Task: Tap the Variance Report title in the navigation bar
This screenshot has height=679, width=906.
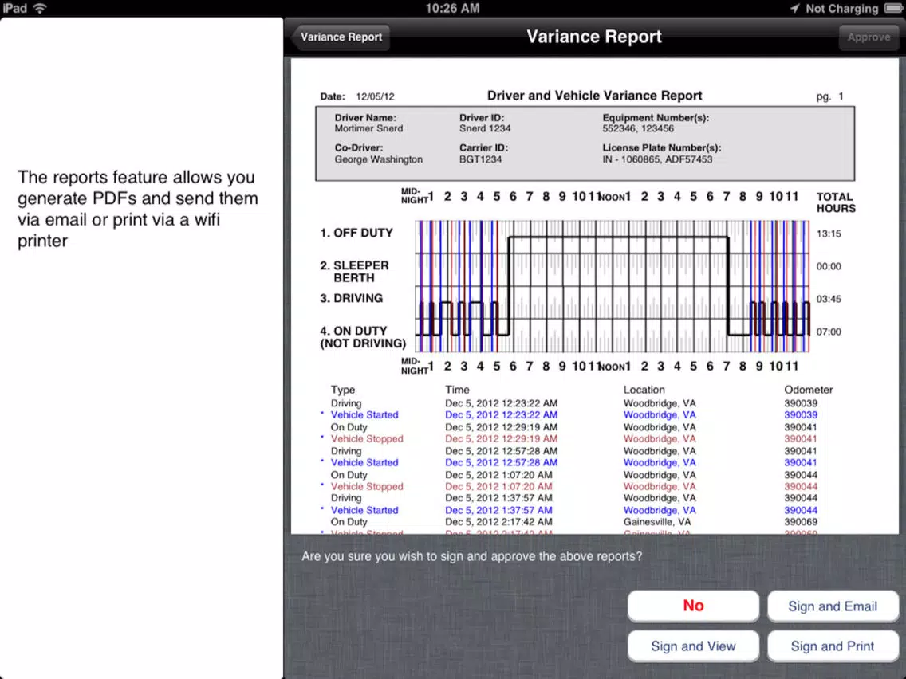Action: pyautogui.click(x=594, y=37)
